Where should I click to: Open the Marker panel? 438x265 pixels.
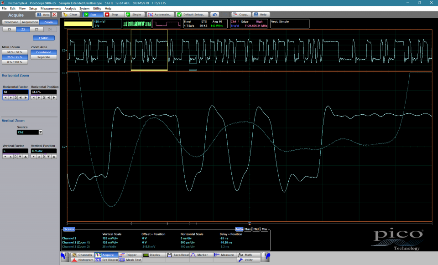[x=199, y=255]
